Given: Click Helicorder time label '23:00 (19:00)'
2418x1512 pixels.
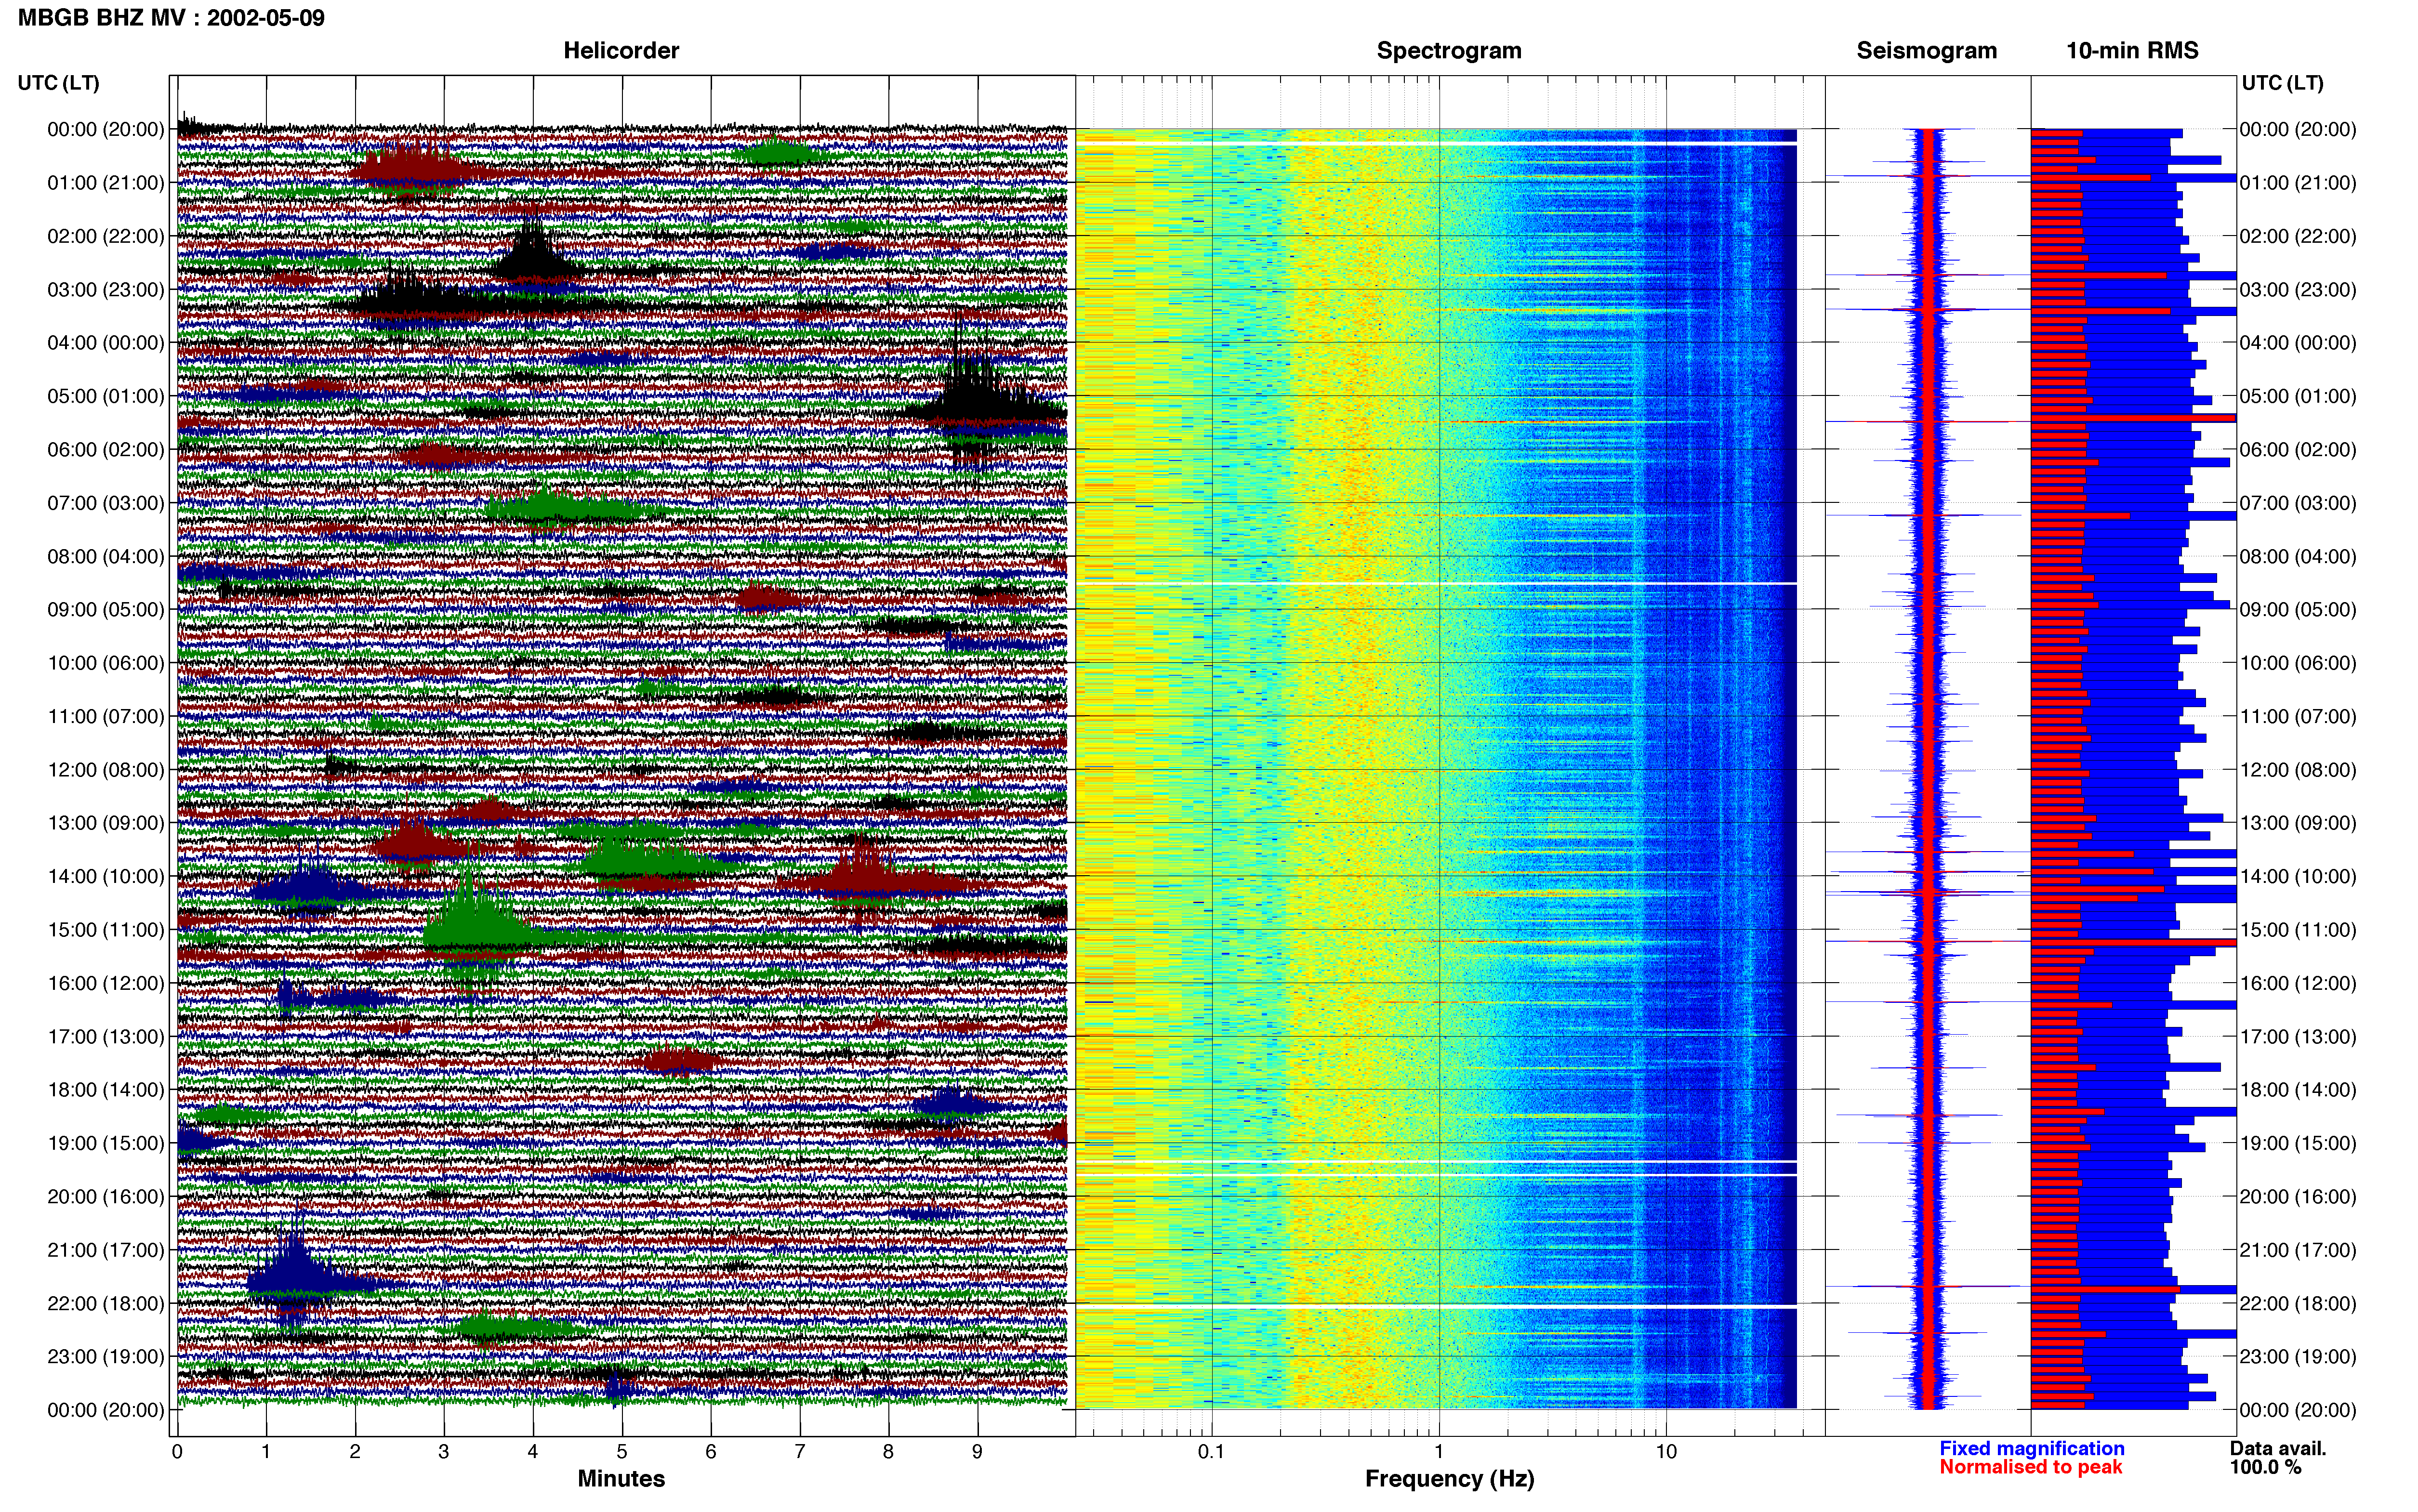Looking at the screenshot, I should 106,1357.
